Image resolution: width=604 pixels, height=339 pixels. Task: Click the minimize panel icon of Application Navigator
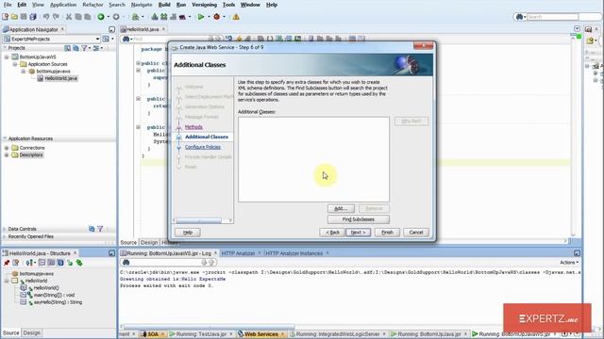click(111, 29)
